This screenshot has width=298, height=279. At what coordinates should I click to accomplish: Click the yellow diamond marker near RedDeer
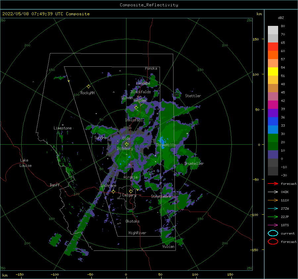point(136,108)
